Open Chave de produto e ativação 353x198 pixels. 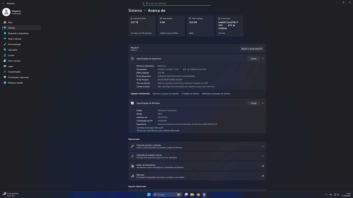[x=197, y=146]
